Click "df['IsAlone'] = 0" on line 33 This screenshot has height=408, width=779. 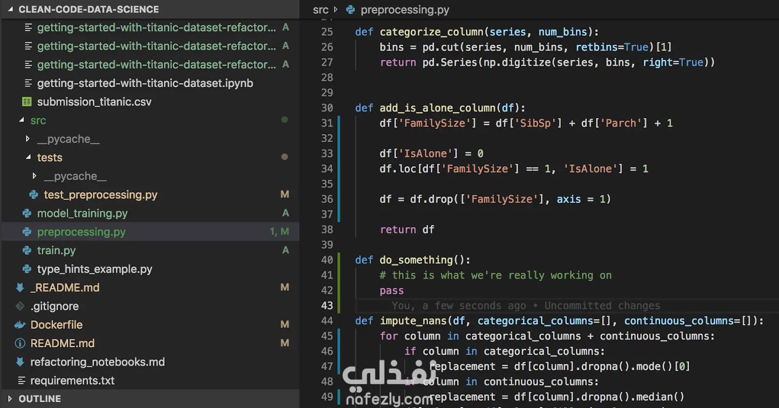point(431,154)
